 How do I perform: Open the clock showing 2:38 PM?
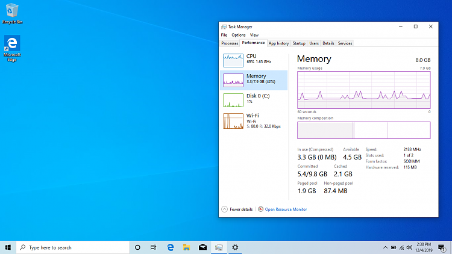pyautogui.click(x=424, y=247)
